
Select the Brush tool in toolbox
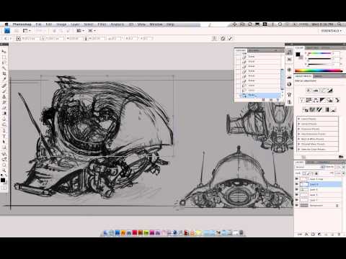tap(4, 91)
